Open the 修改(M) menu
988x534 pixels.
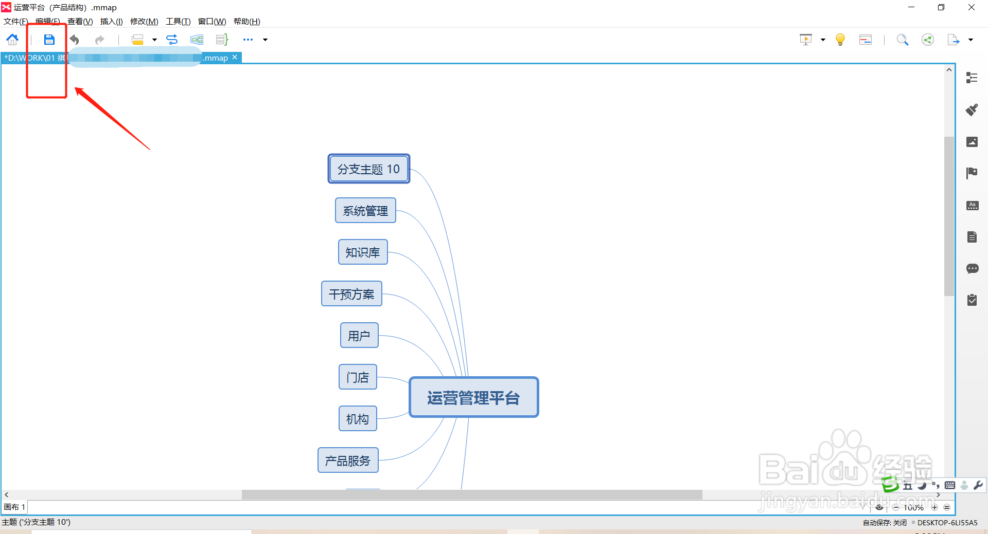144,21
